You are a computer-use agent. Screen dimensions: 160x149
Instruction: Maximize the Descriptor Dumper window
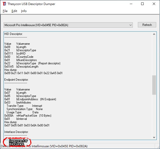[x=142, y=4]
